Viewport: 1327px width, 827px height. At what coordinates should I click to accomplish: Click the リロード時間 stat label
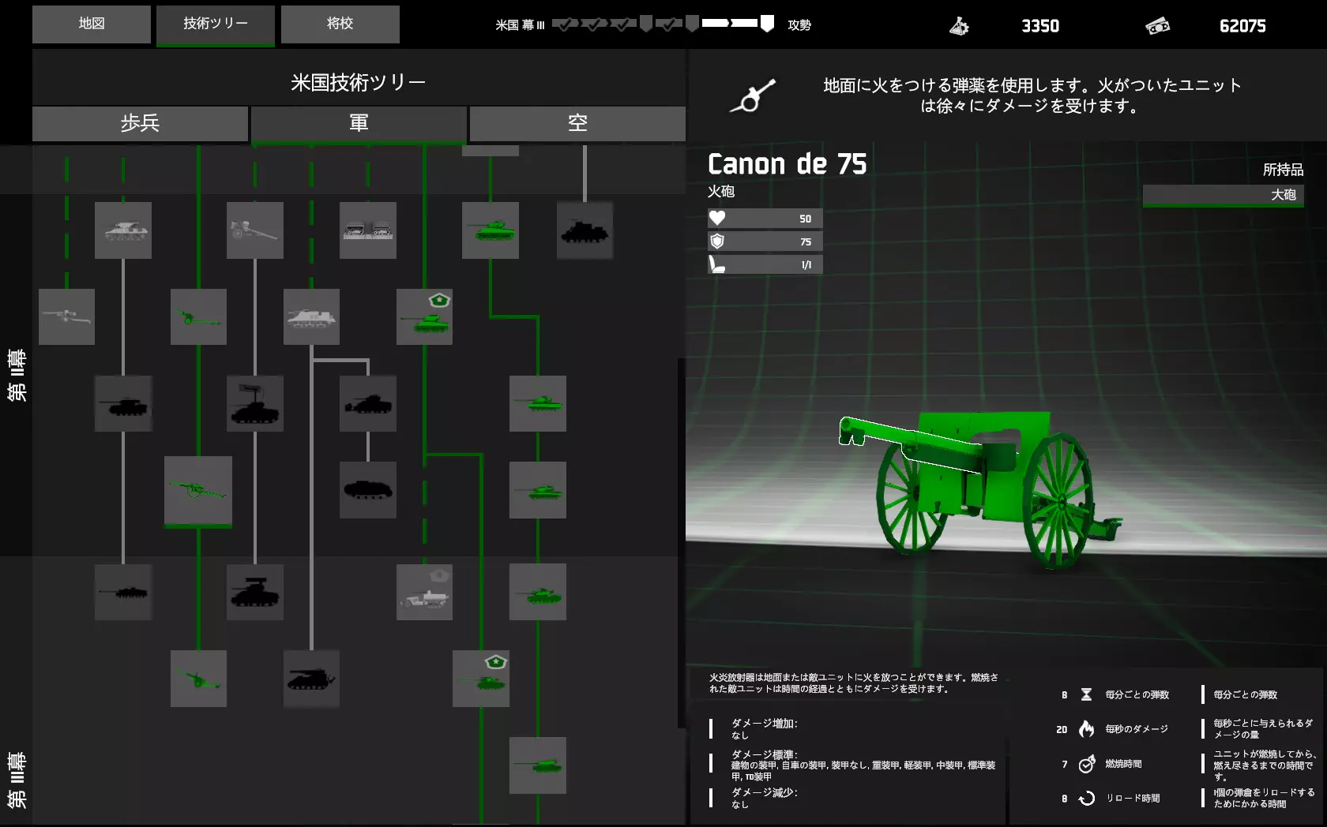[1133, 799]
